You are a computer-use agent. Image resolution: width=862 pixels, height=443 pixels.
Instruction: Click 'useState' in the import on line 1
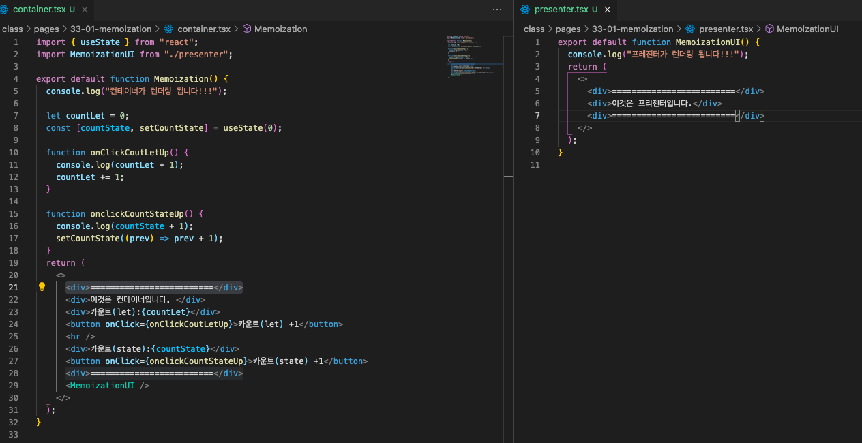tap(100, 42)
